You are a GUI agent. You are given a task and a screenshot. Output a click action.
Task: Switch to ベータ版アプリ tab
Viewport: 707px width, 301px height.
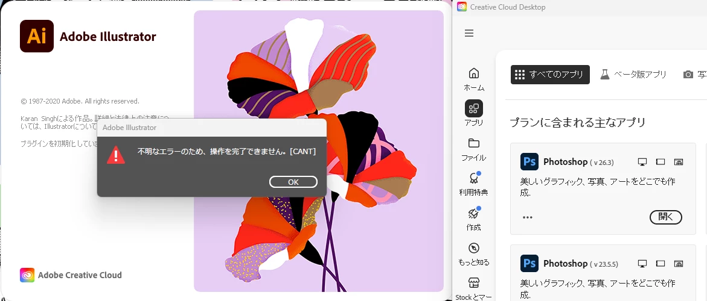[633, 75]
